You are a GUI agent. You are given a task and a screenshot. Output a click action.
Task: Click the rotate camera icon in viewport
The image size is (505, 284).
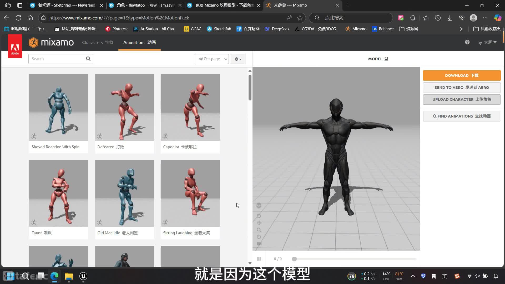pyautogui.click(x=259, y=216)
